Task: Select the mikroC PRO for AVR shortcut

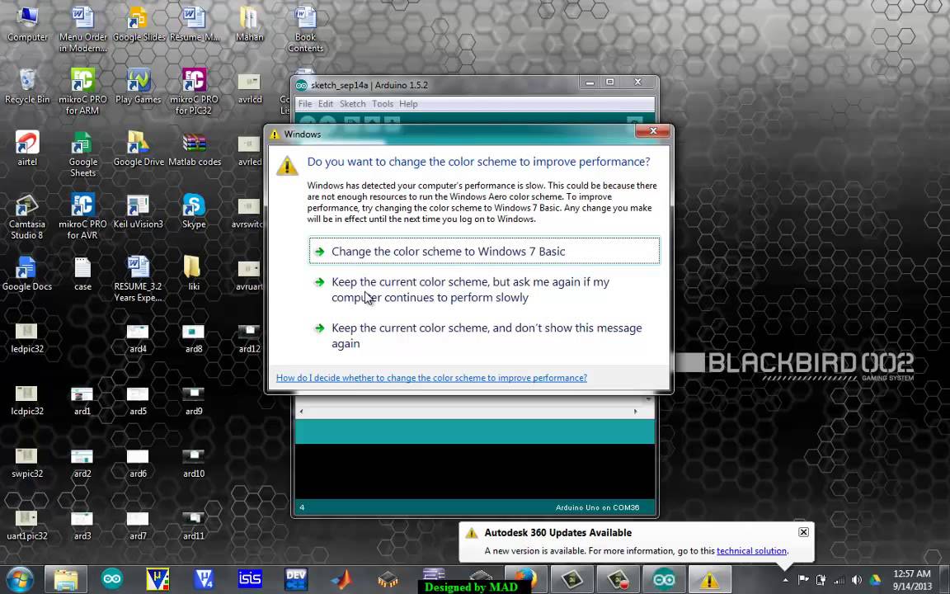Action: click(82, 216)
